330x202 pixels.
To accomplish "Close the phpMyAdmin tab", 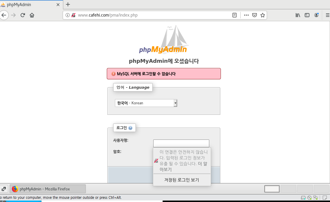I will point(58,5).
